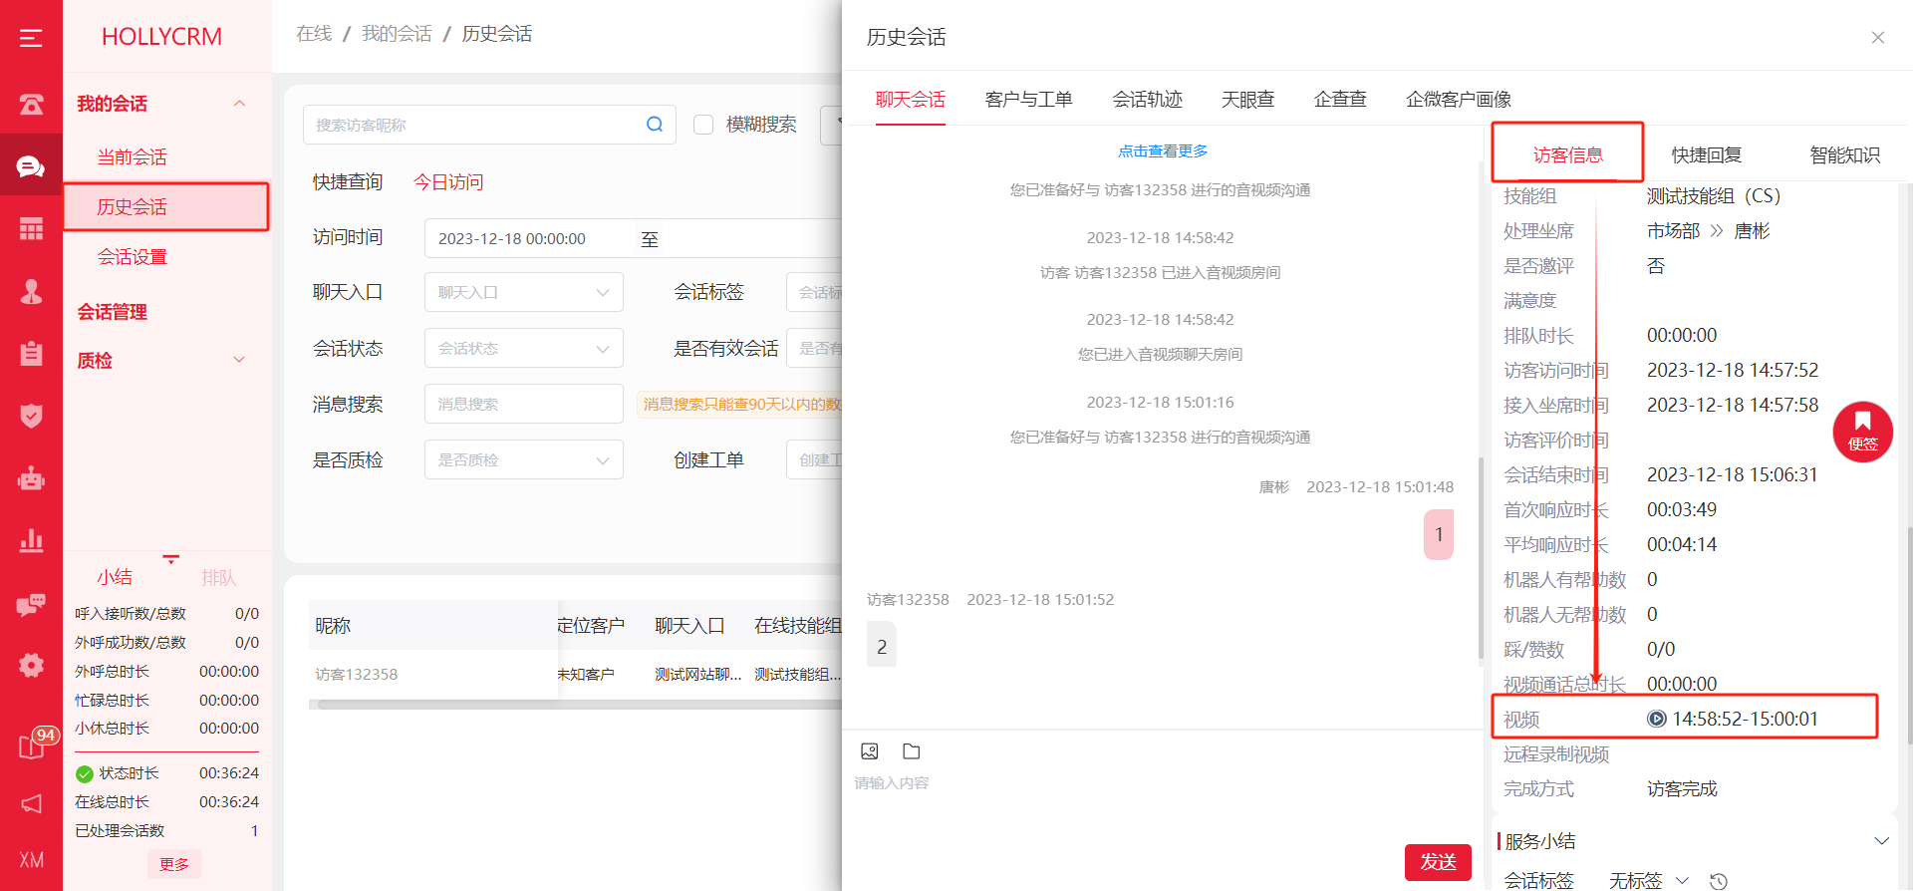Screen dimensions: 1913x891
Task: Switch to the 客户与工单 tab
Action: point(1028,100)
